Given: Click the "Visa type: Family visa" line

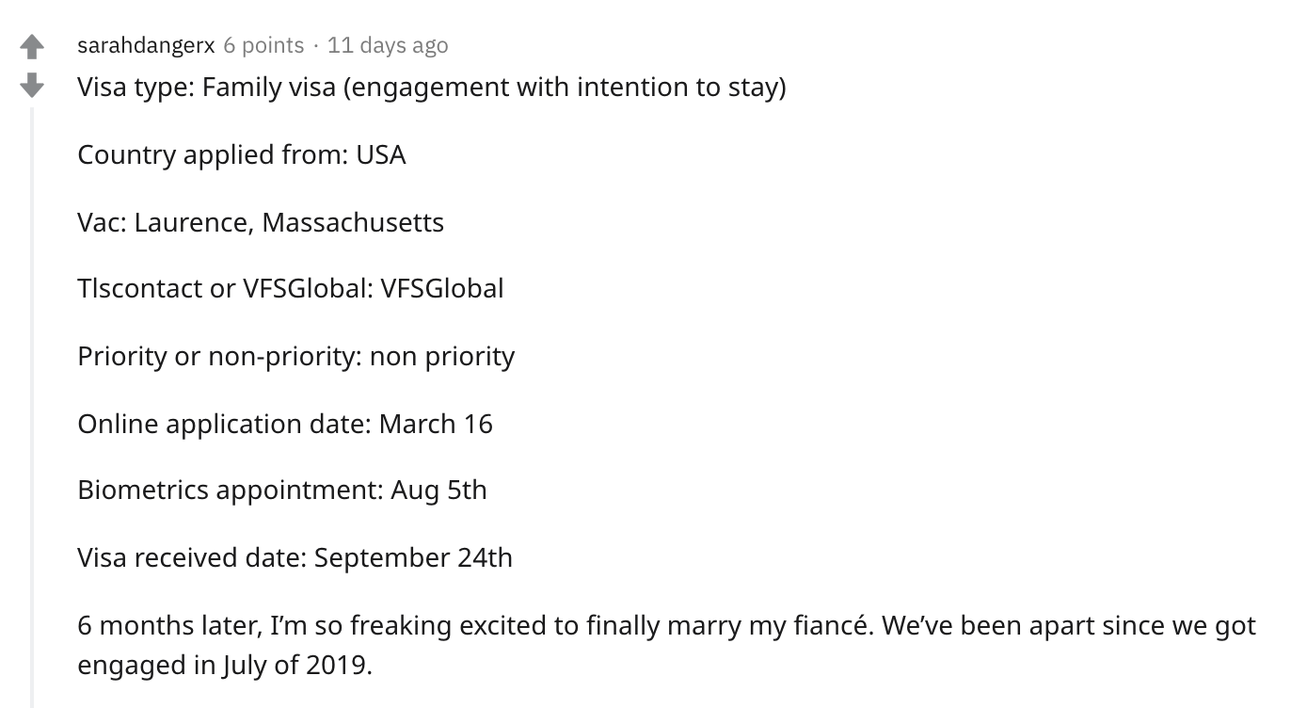Looking at the screenshot, I should coord(432,88).
